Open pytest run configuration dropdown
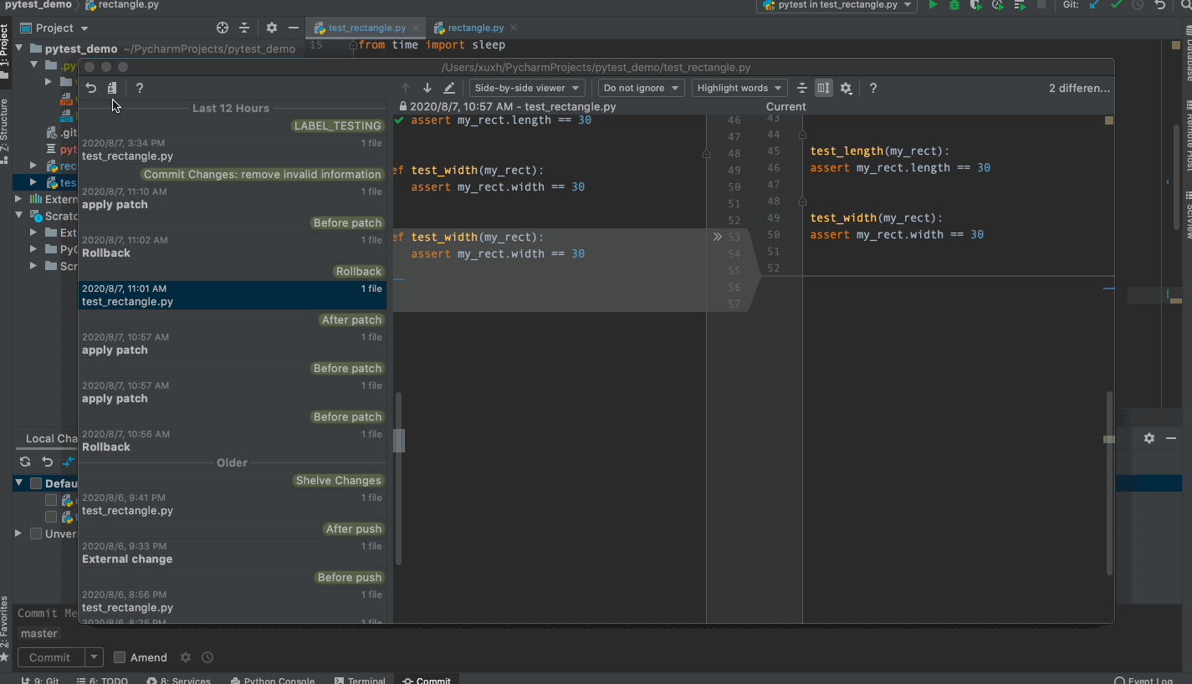 click(x=836, y=5)
